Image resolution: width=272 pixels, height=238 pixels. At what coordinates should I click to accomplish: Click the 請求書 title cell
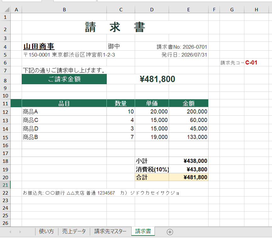(115, 27)
